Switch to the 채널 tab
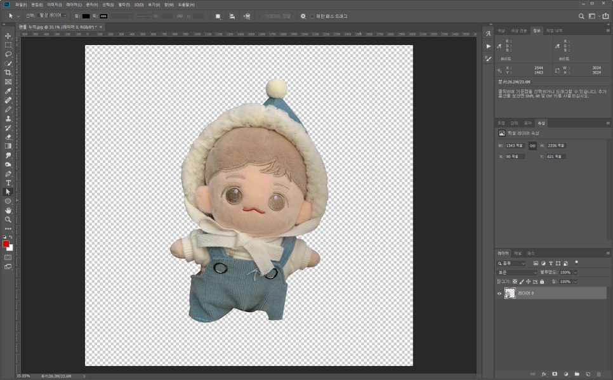Screen dimensions: 613x380 (x=518, y=253)
